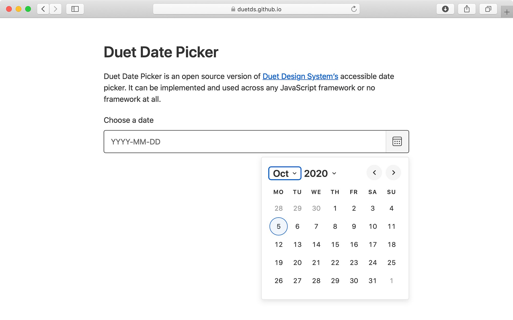
Task: Reload the page with refresh icon
Action: click(354, 9)
